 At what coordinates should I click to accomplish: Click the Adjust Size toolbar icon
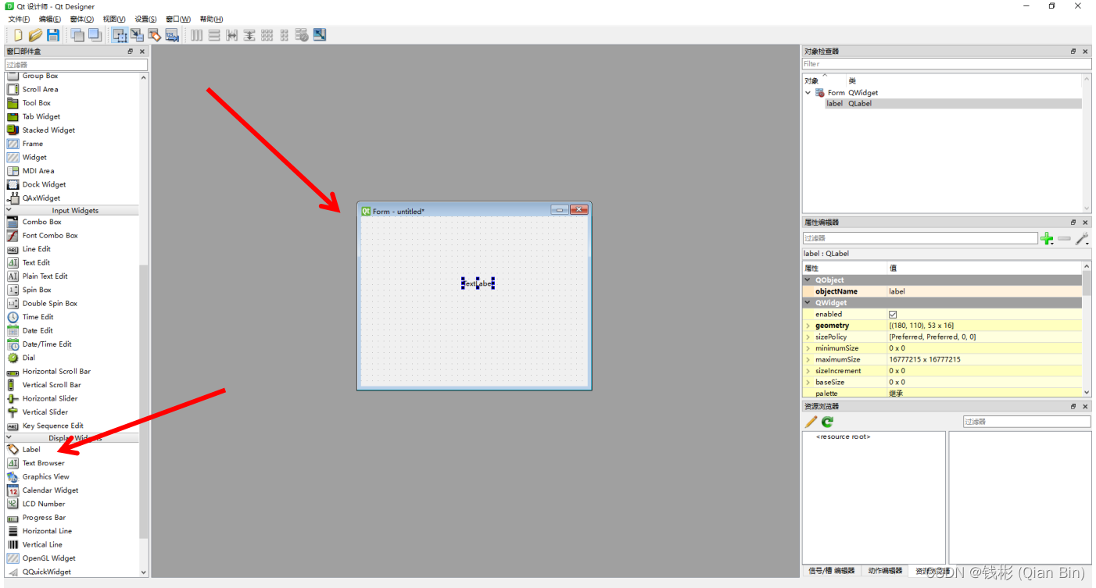[x=320, y=35]
